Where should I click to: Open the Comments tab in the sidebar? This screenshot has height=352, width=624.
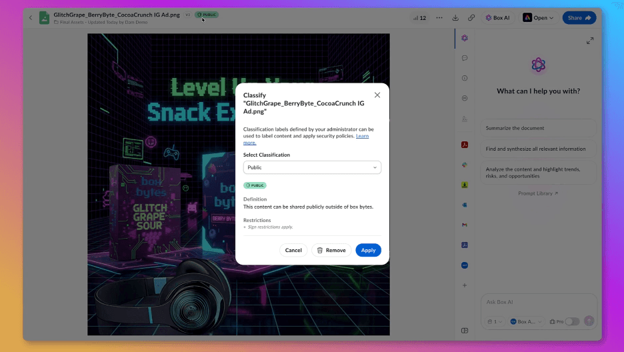tap(465, 58)
